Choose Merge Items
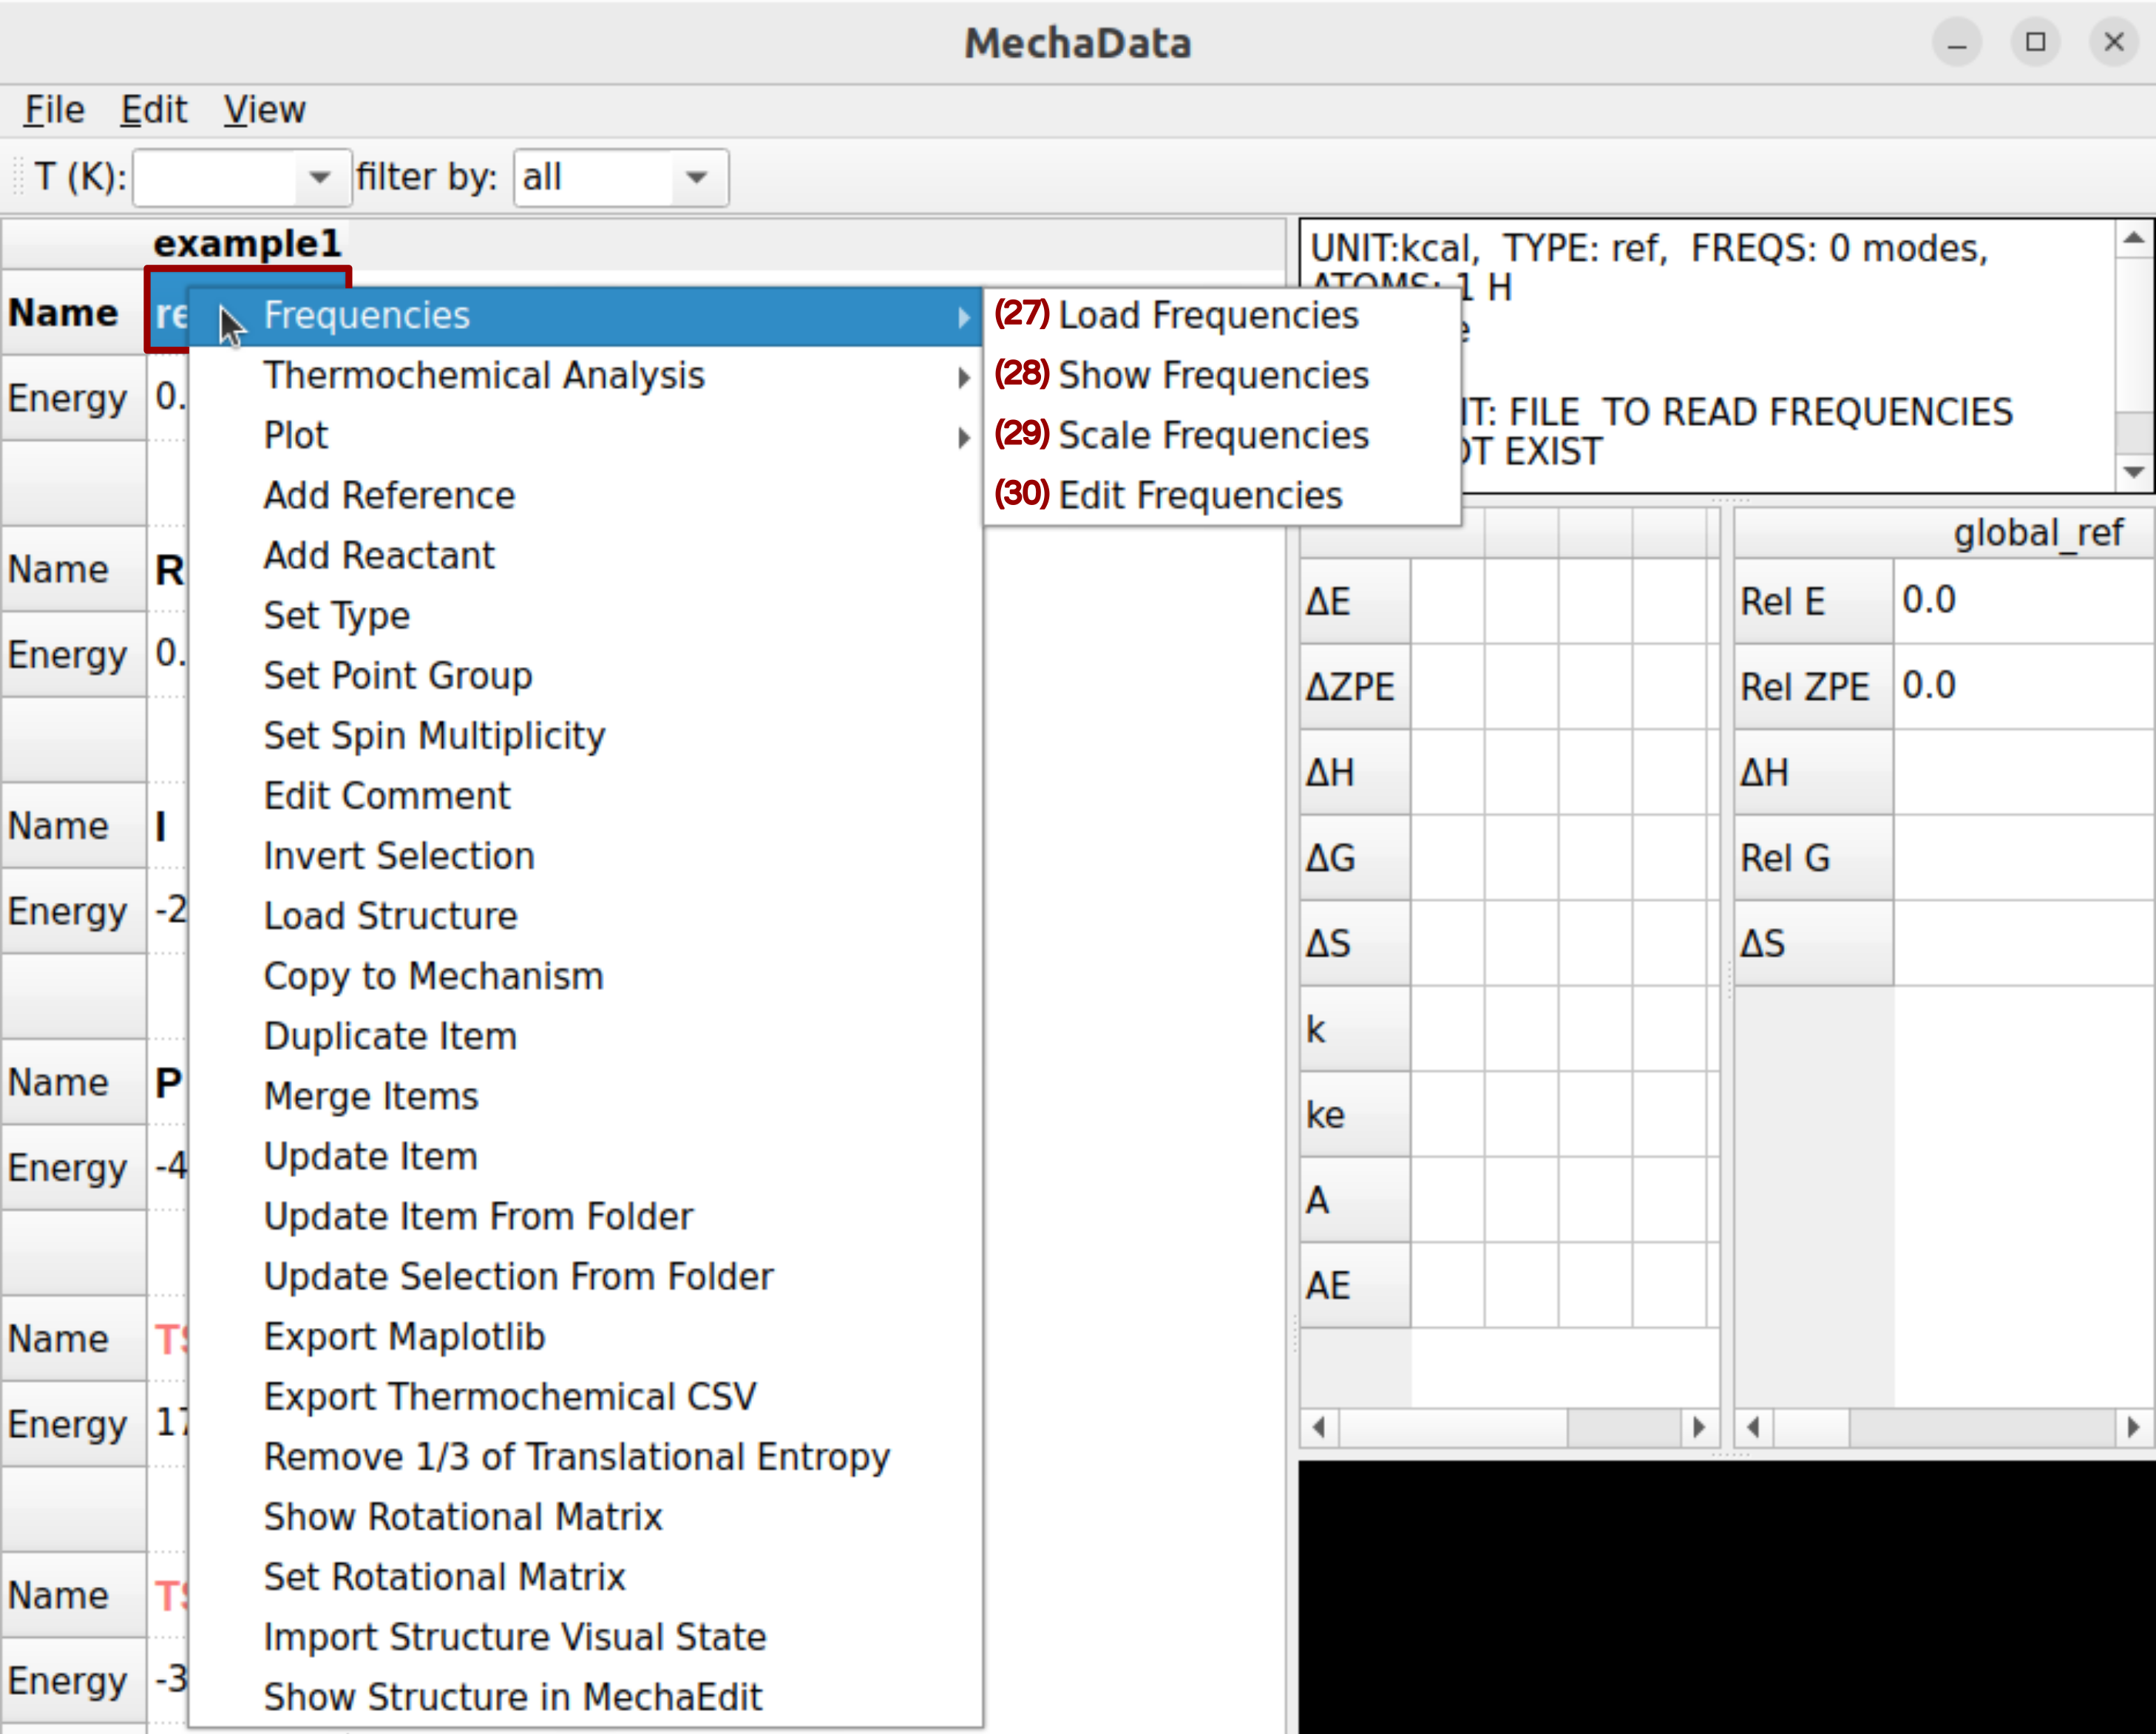Image resolution: width=2156 pixels, height=1734 pixels. (x=585, y=1096)
